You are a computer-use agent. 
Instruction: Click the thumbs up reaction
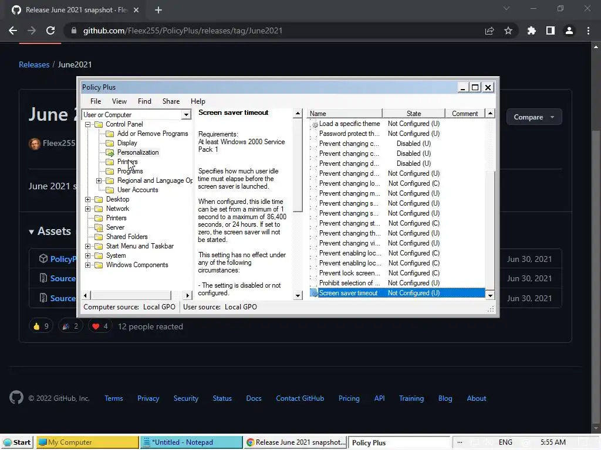(41, 326)
